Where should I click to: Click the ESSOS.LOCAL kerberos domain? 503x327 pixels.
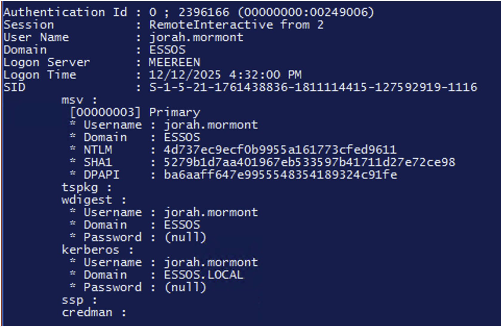pos(203,275)
